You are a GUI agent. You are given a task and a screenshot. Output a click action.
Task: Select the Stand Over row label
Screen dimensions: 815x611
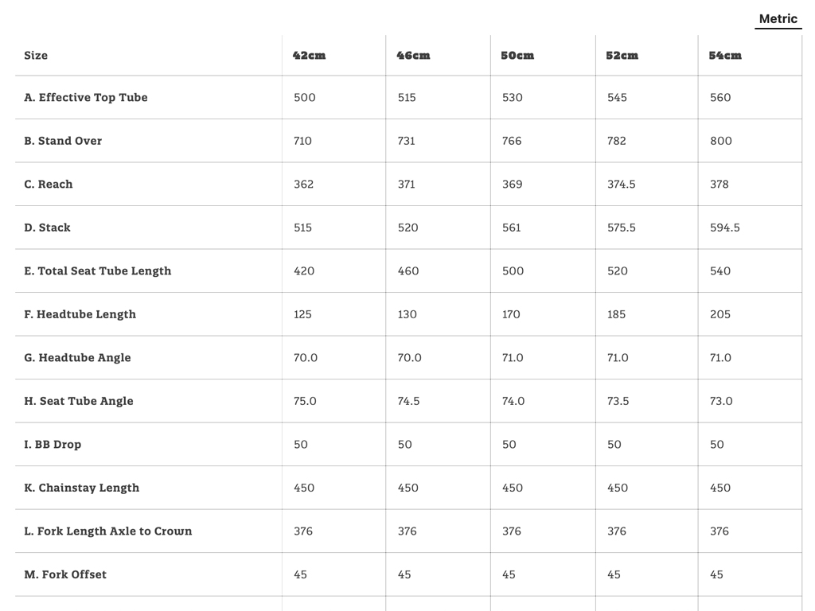pyautogui.click(x=63, y=141)
